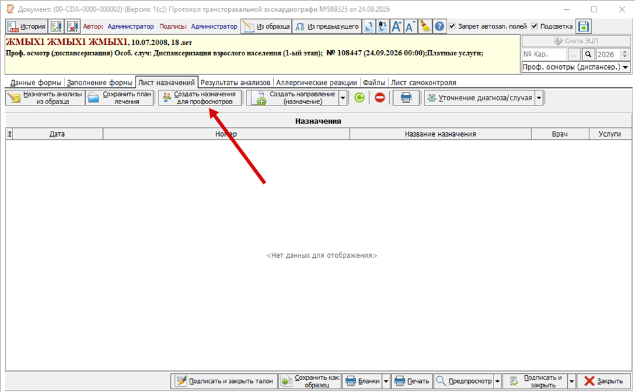Click Назначить анализы из образца

(x=46, y=98)
